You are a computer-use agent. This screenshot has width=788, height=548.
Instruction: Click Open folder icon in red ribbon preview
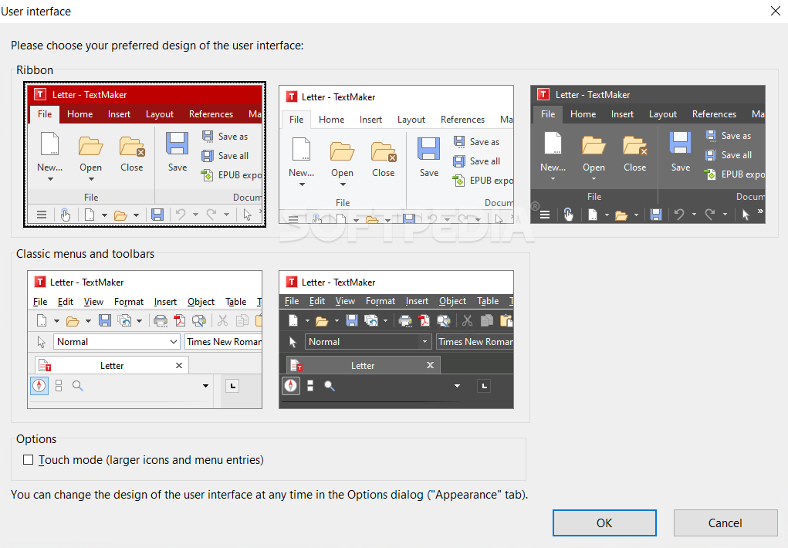pyautogui.click(x=90, y=146)
